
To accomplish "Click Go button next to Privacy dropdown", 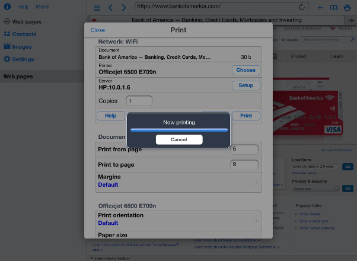I will pos(348,189).
